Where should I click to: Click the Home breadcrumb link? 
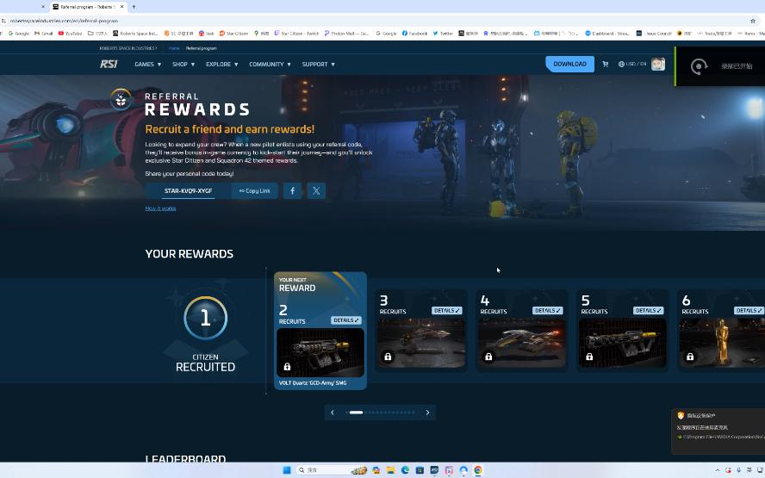(x=174, y=48)
